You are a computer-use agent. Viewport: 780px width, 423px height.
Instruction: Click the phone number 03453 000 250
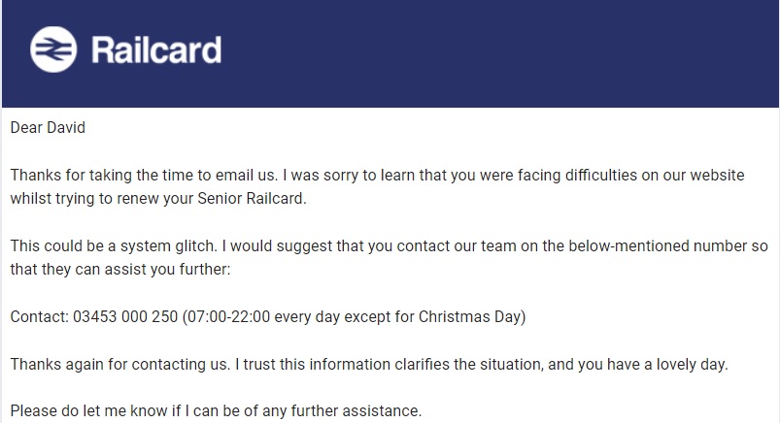coord(125,316)
